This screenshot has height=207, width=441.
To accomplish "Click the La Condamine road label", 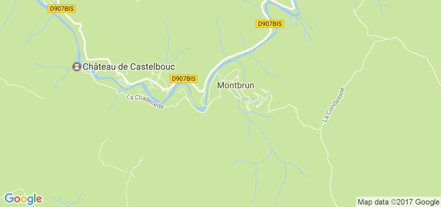I will click(x=334, y=105).
